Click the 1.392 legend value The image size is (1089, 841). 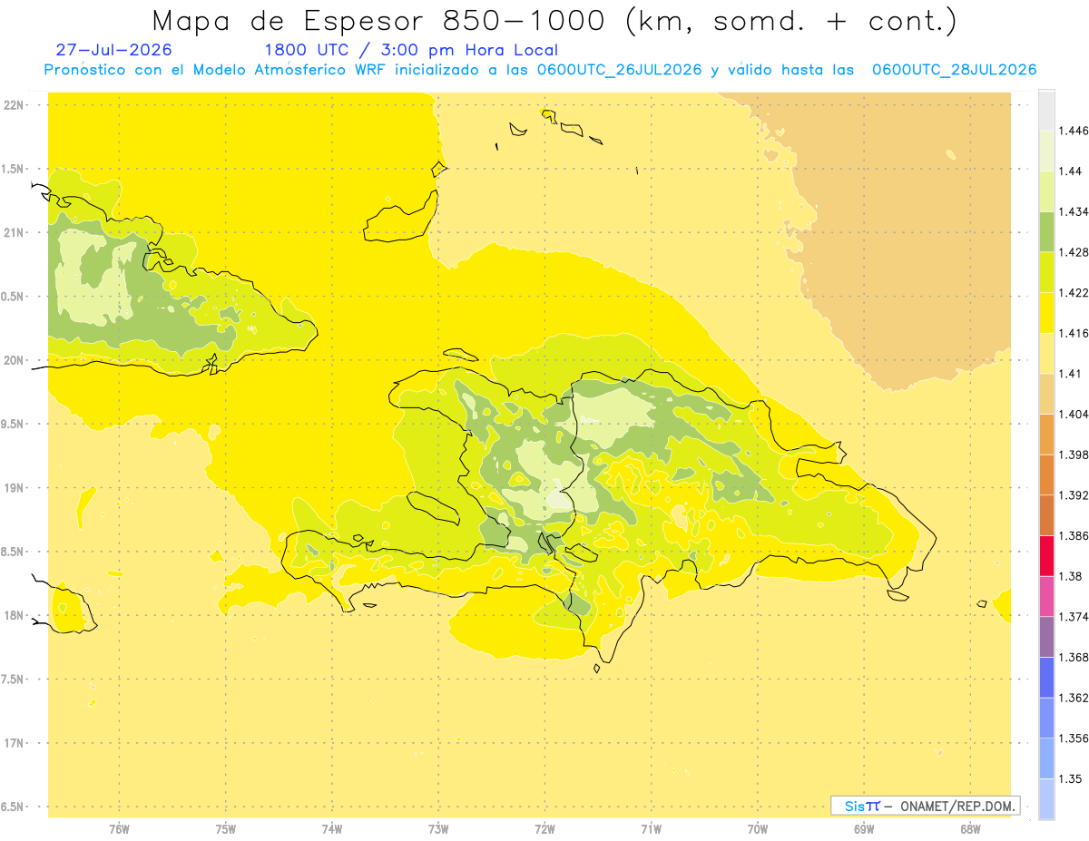tap(1075, 495)
